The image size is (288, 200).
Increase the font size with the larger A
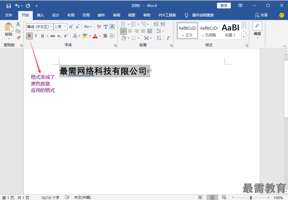point(71,27)
